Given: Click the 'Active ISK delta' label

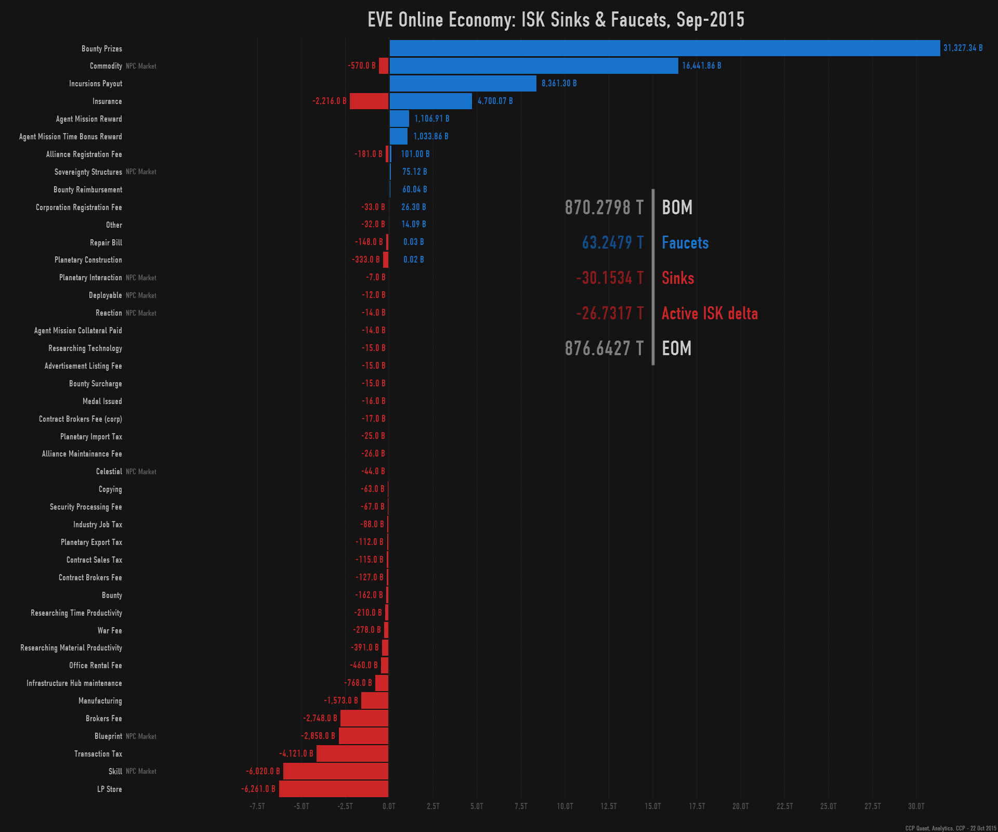Looking at the screenshot, I should click(710, 314).
